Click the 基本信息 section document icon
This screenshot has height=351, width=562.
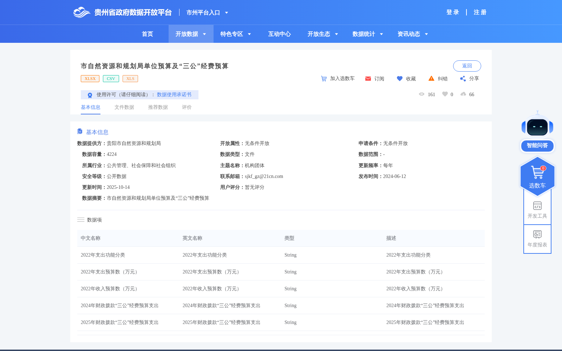pos(80,131)
